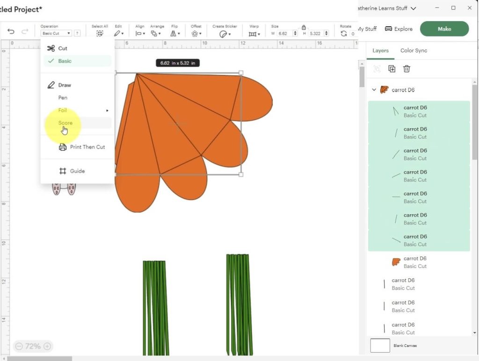Redo the last undone action
The height and width of the screenshot is (361, 479).
25,31
